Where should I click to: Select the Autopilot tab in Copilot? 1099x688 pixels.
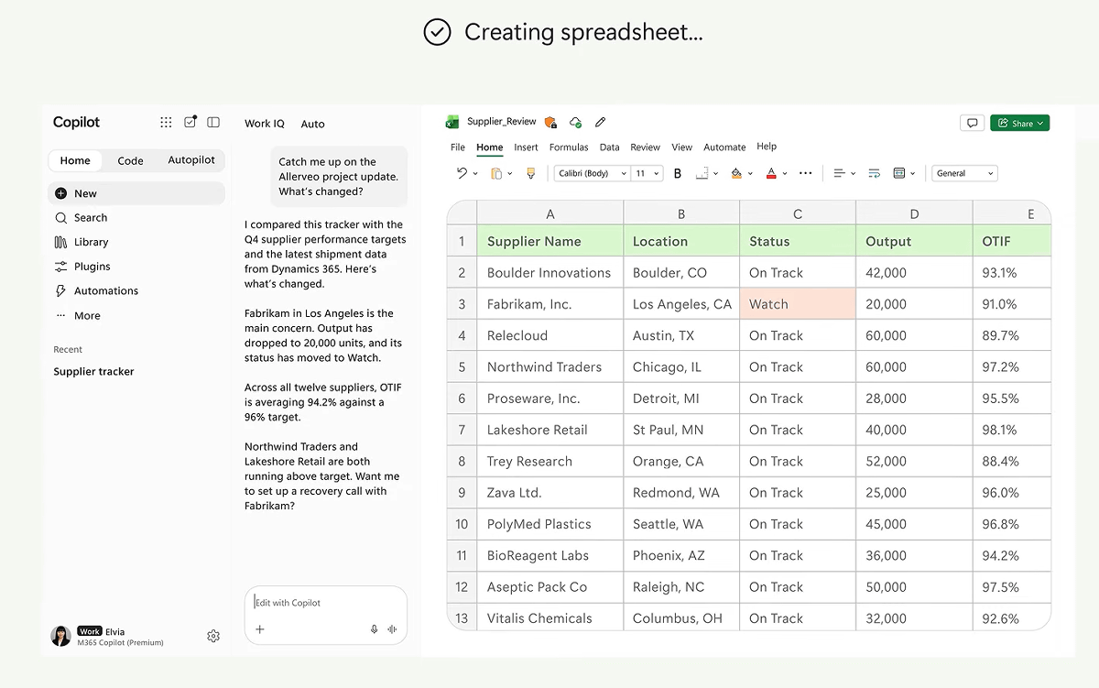191,160
